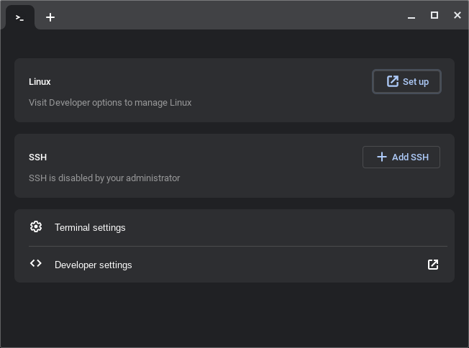This screenshot has width=469, height=348.
Task: Open a new tab with plus icon
Action: [50, 17]
